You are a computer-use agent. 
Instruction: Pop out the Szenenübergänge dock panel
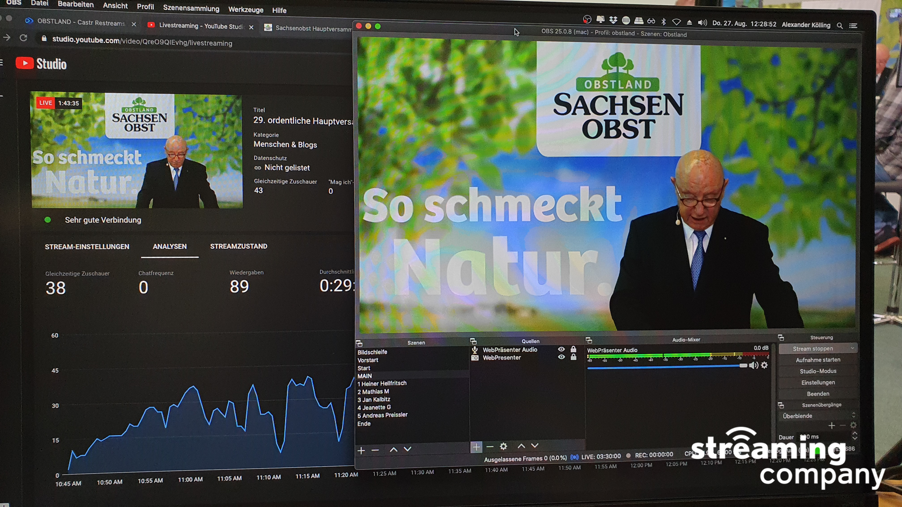tap(781, 405)
